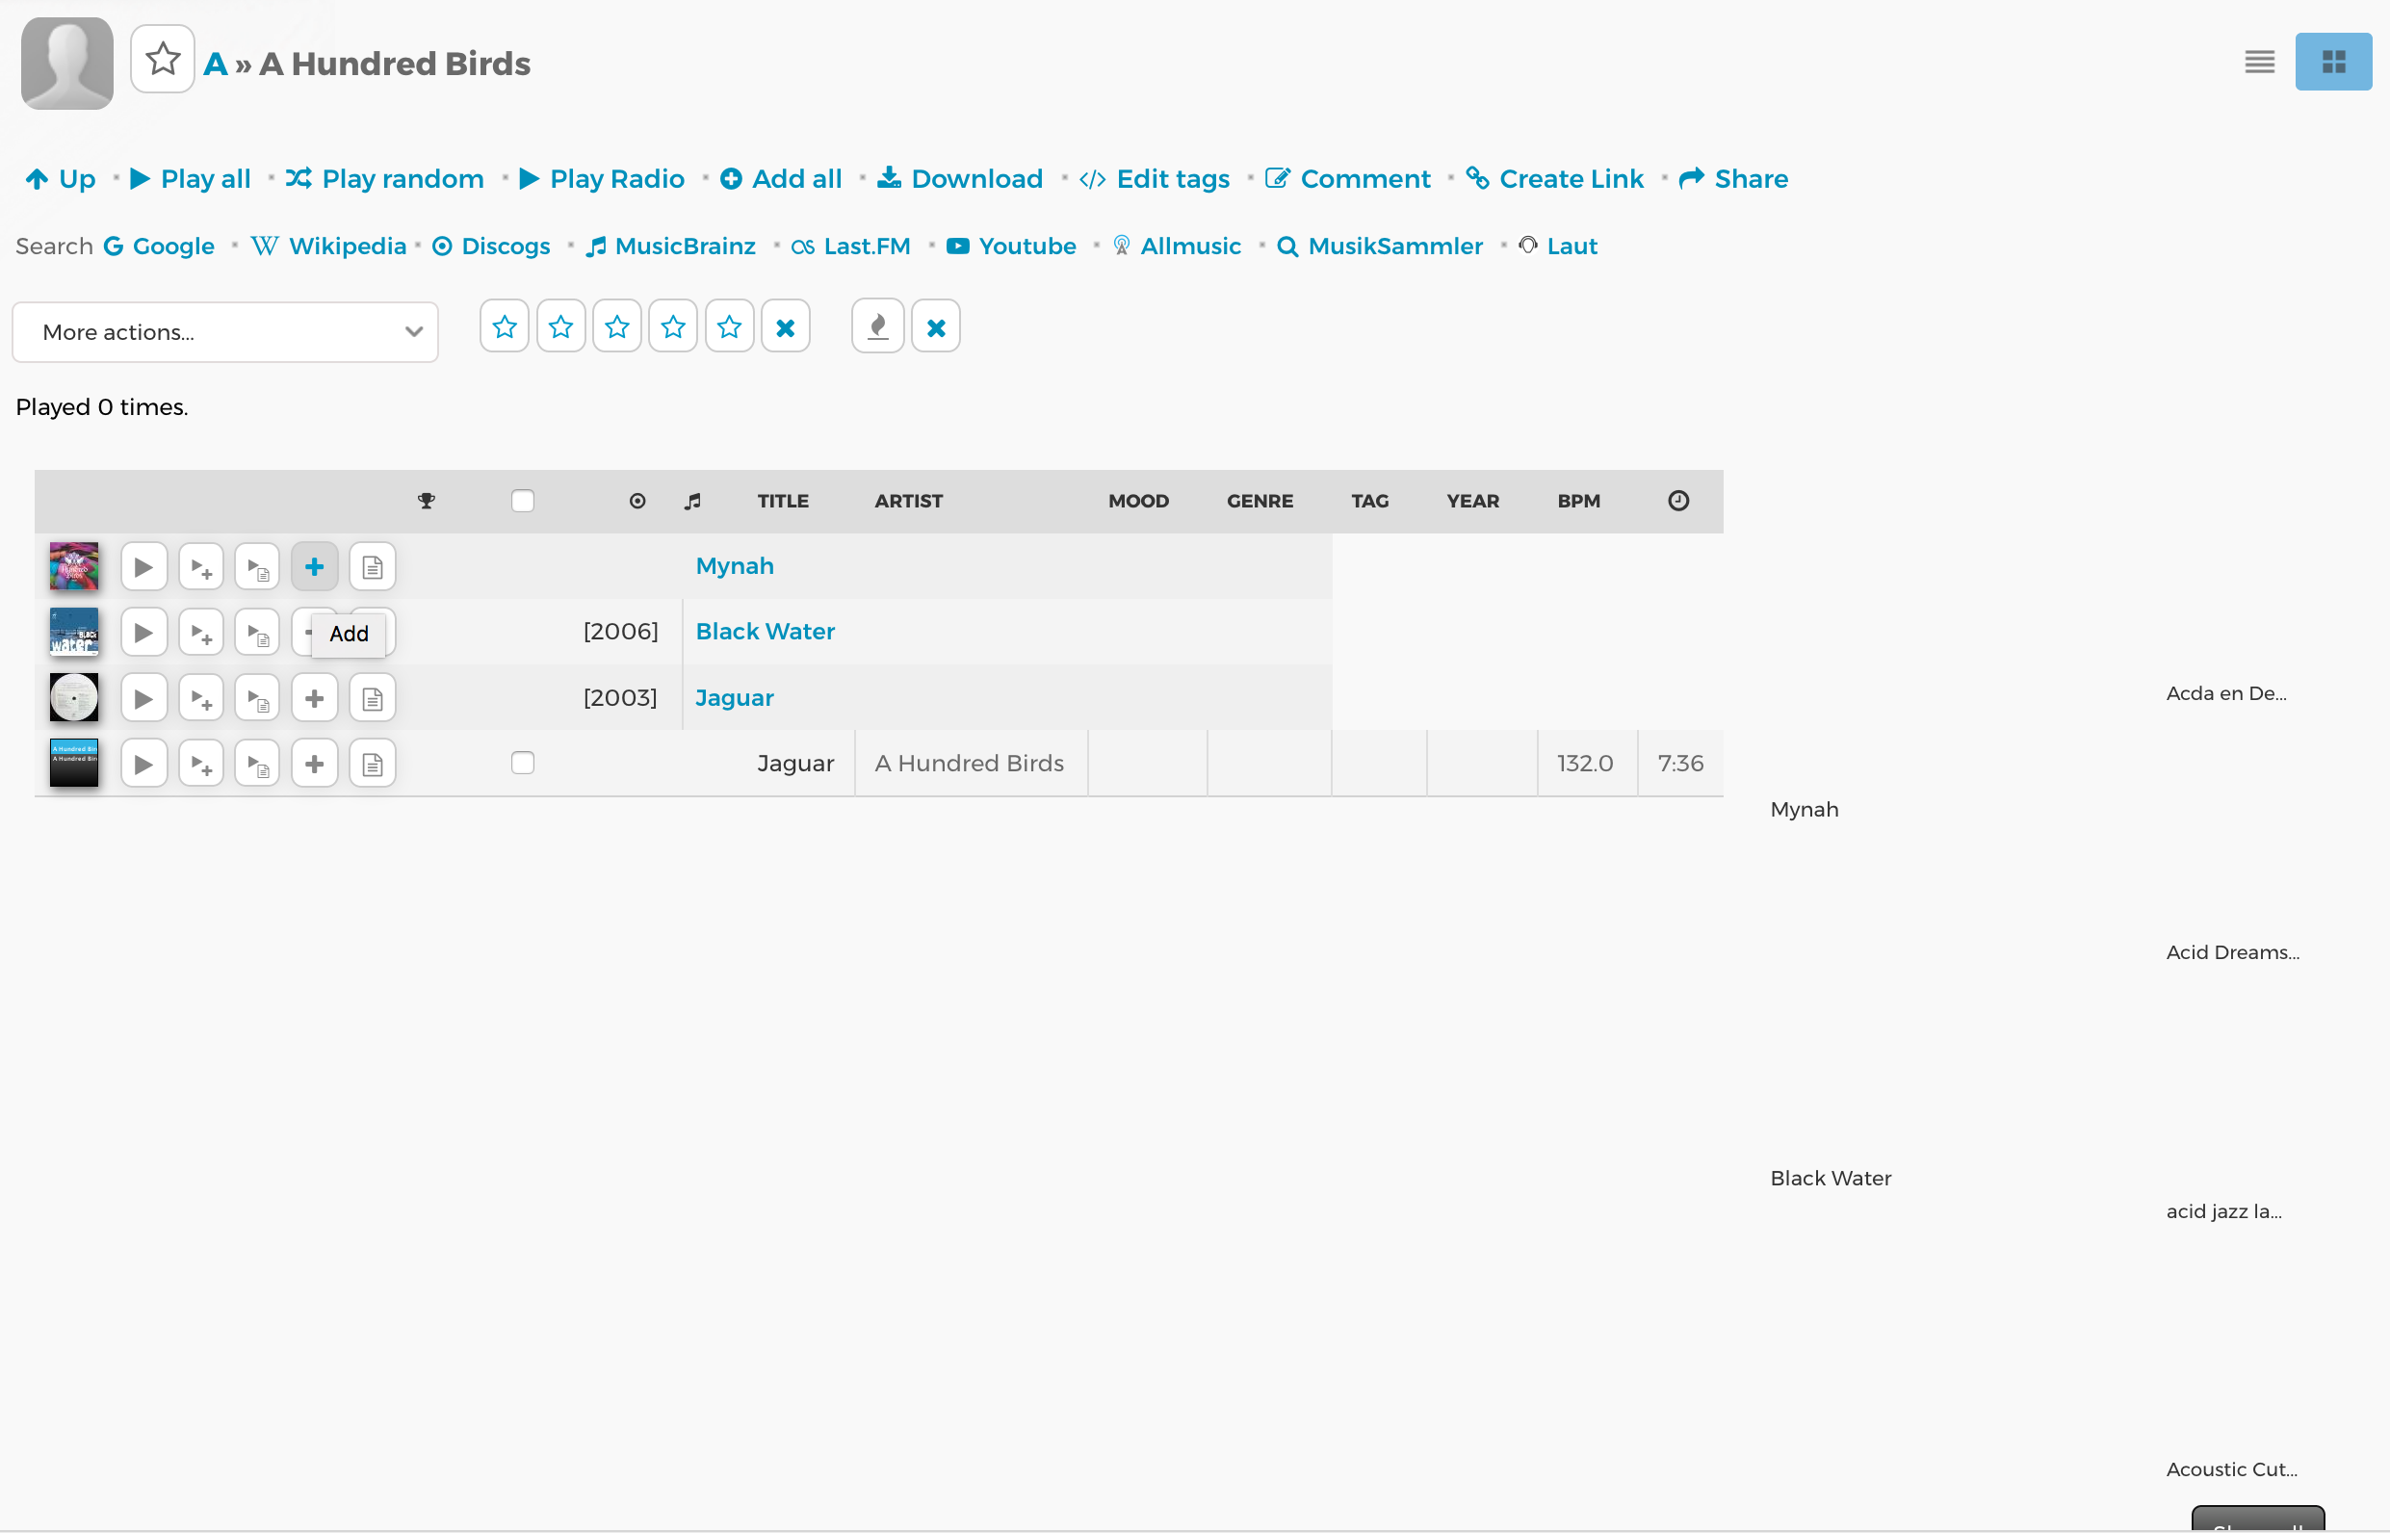The width and height of the screenshot is (2390, 1533).
Task: Switch to grid view layout
Action: (2332, 62)
